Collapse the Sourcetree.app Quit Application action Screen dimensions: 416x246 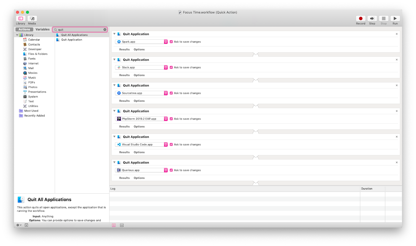tap(114, 85)
